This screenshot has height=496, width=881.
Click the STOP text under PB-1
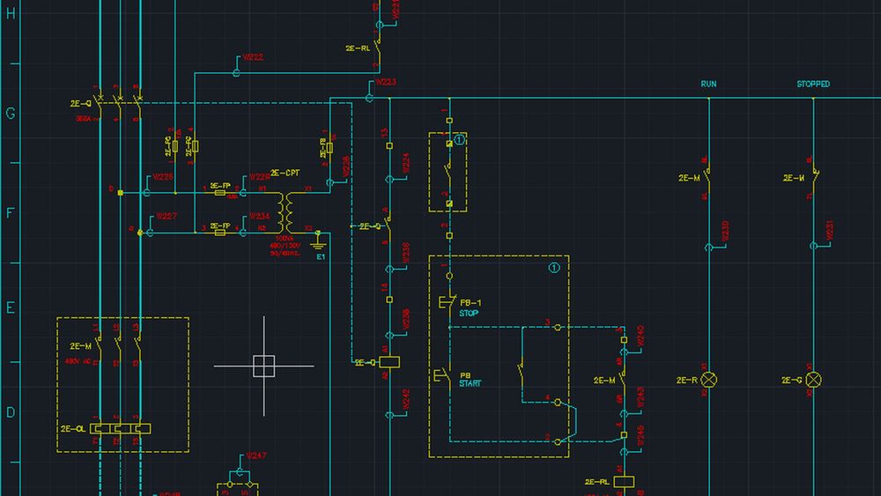(x=469, y=313)
